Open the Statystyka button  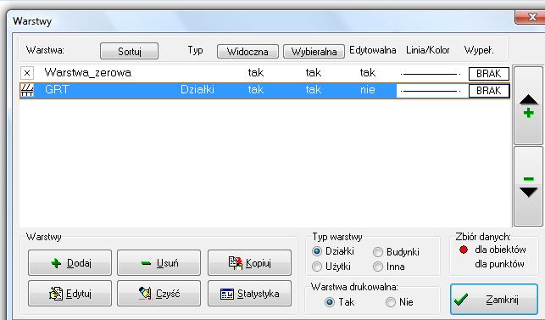pos(249,294)
